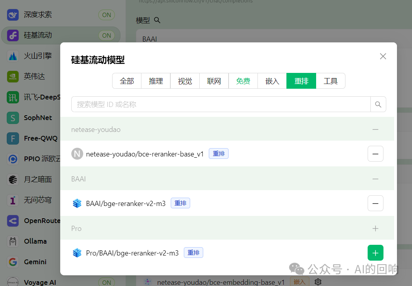This screenshot has width=412, height=286.
Task: Click the 搜索模型 ID 或名称 search field
Action: coord(221,104)
